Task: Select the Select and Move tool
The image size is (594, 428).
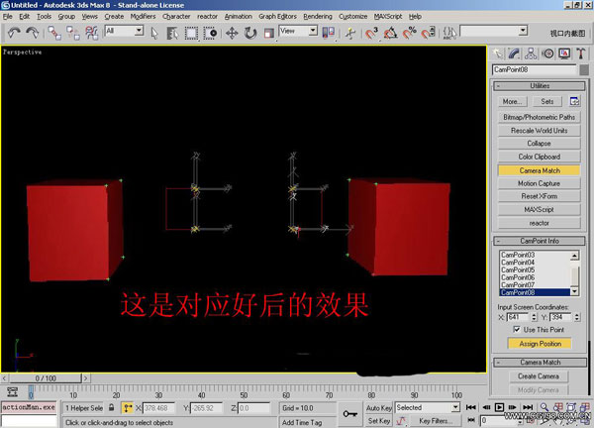Action: [232, 33]
